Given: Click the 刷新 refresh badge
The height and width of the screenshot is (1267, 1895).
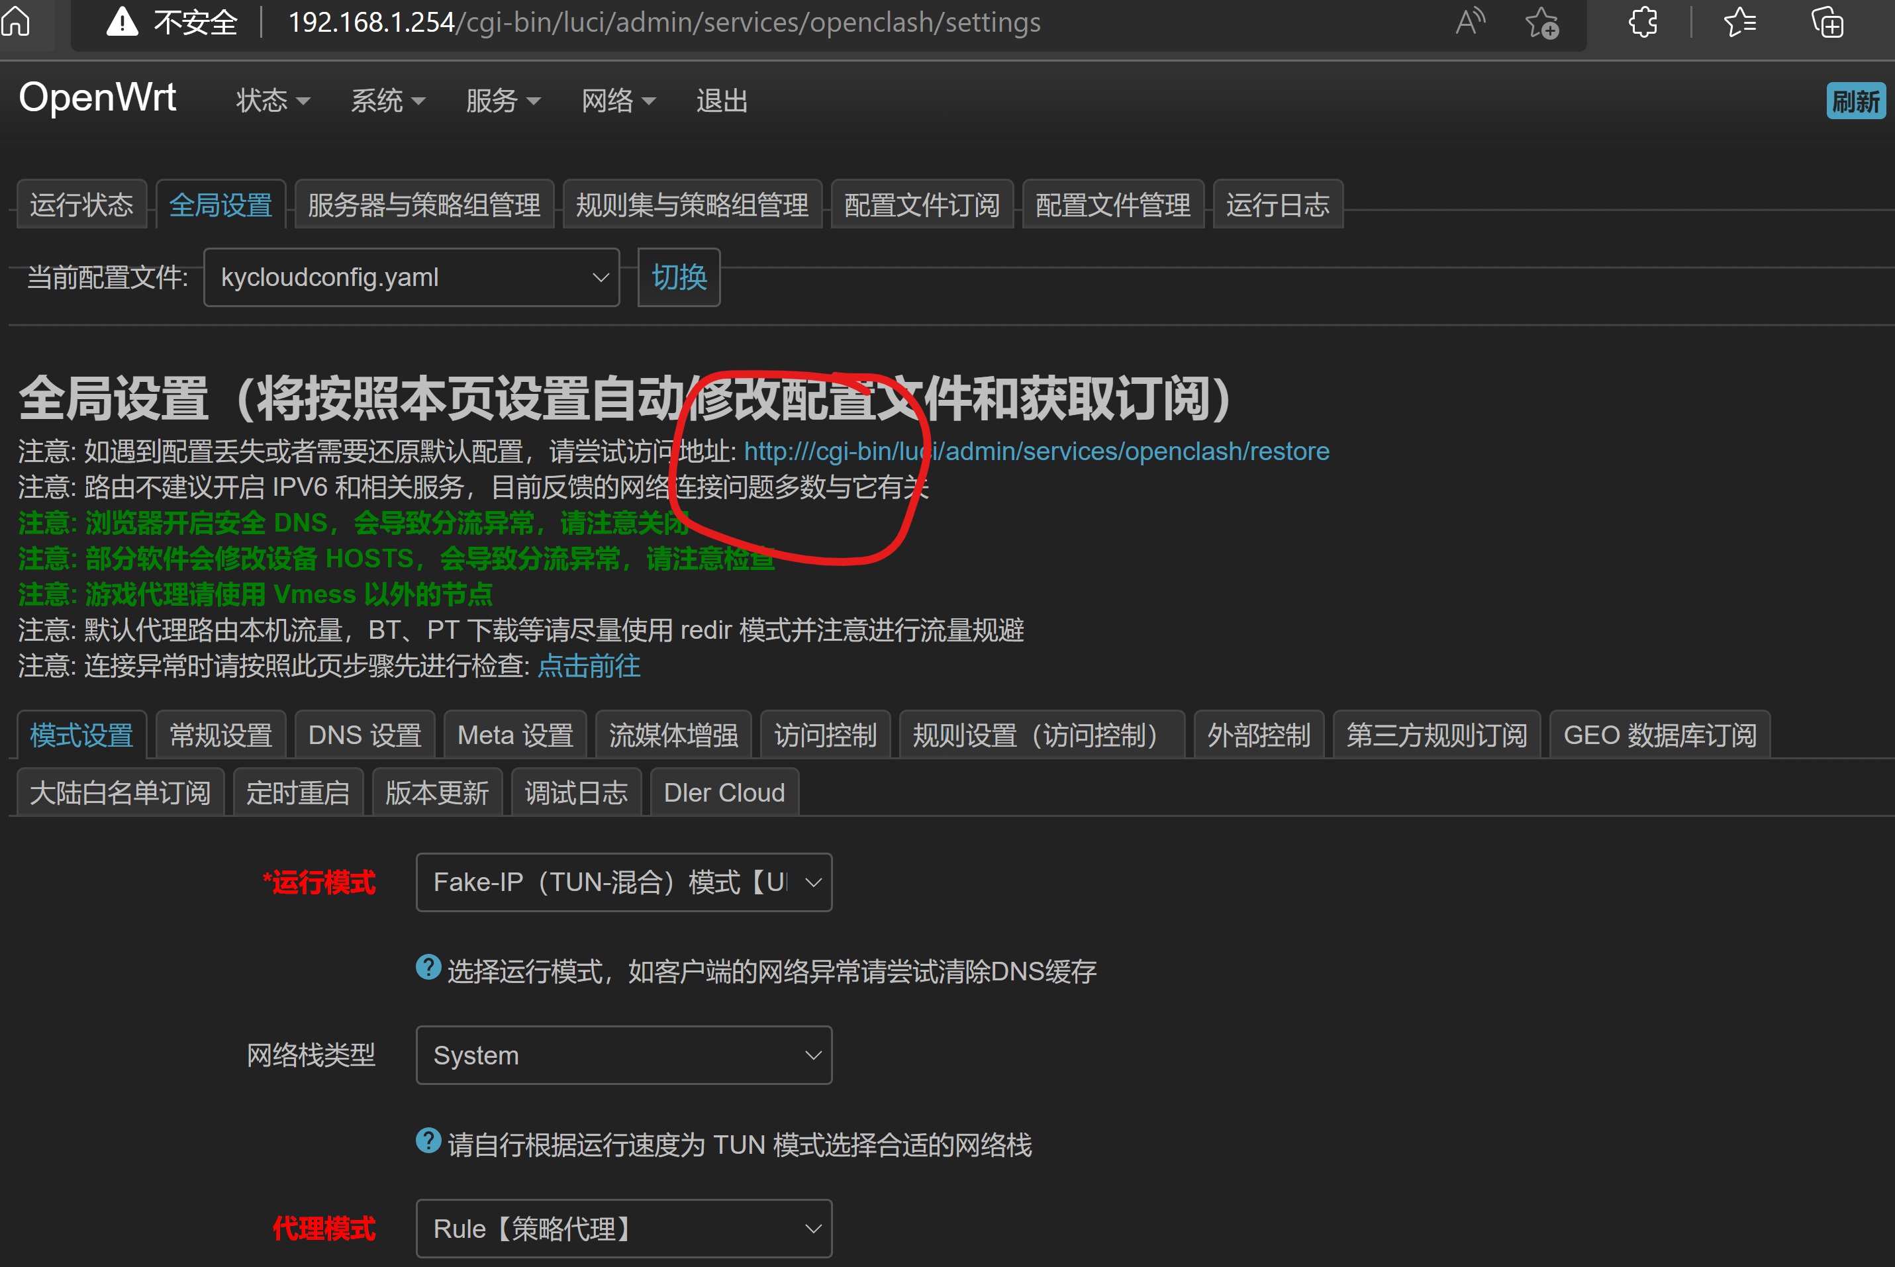Looking at the screenshot, I should [1855, 101].
